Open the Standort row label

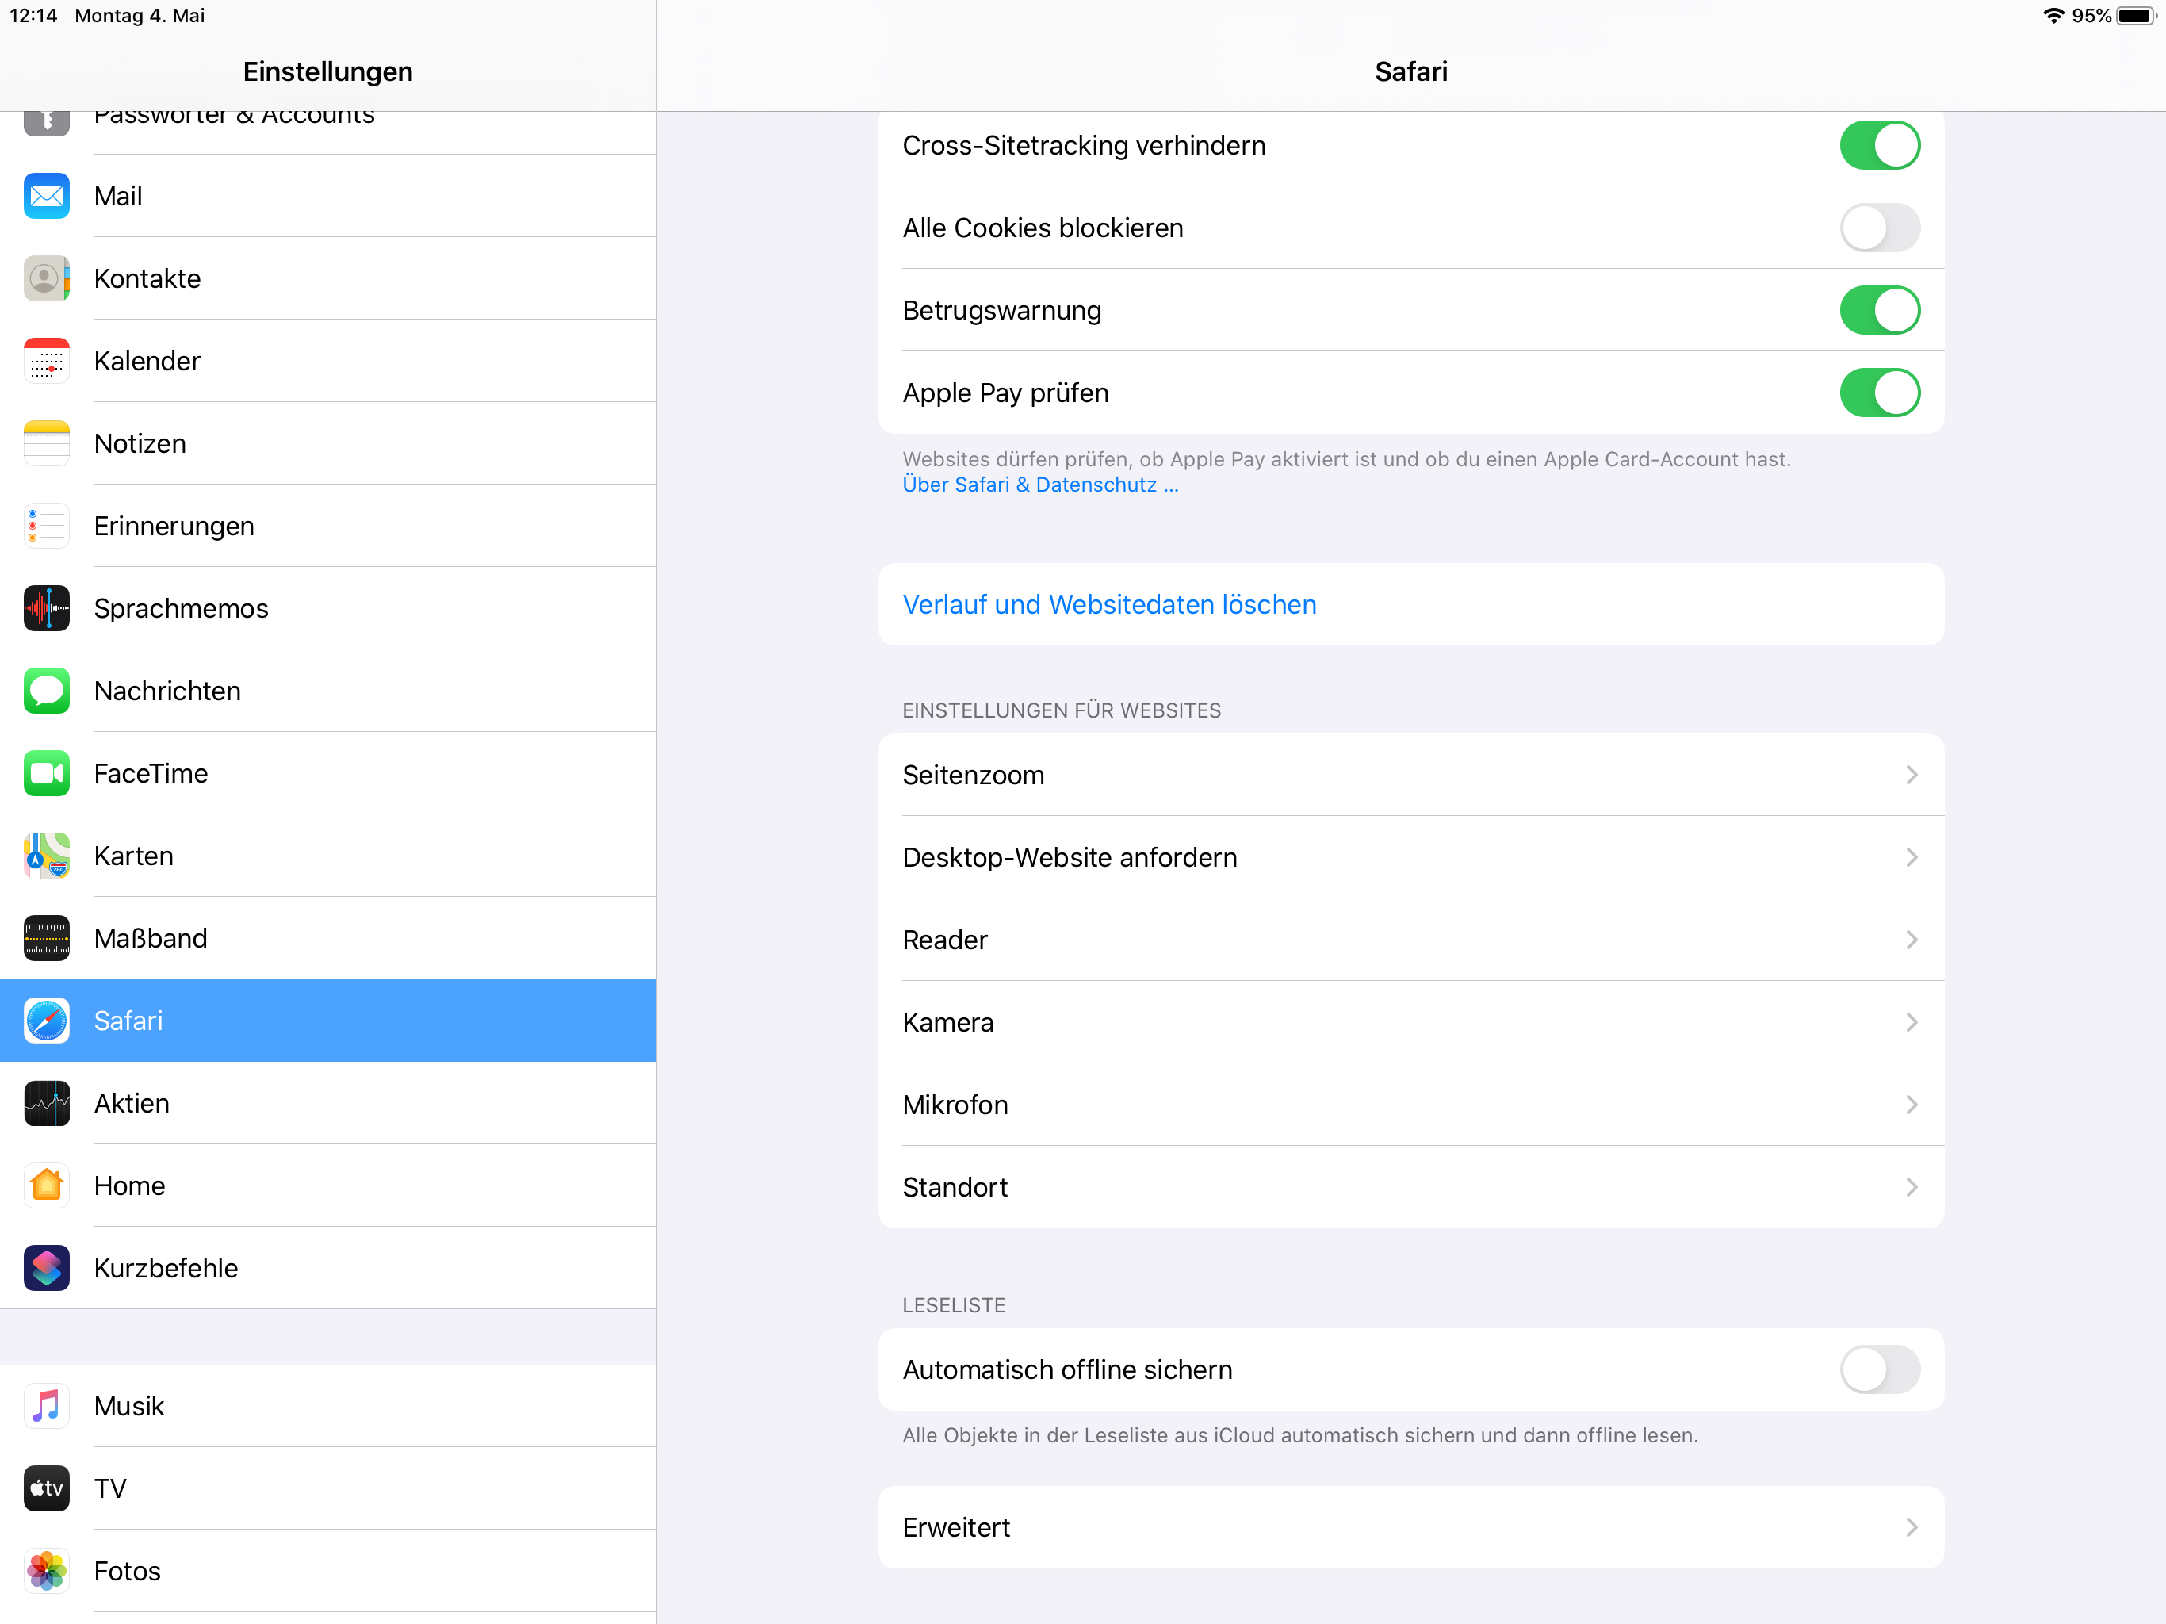tap(955, 1187)
